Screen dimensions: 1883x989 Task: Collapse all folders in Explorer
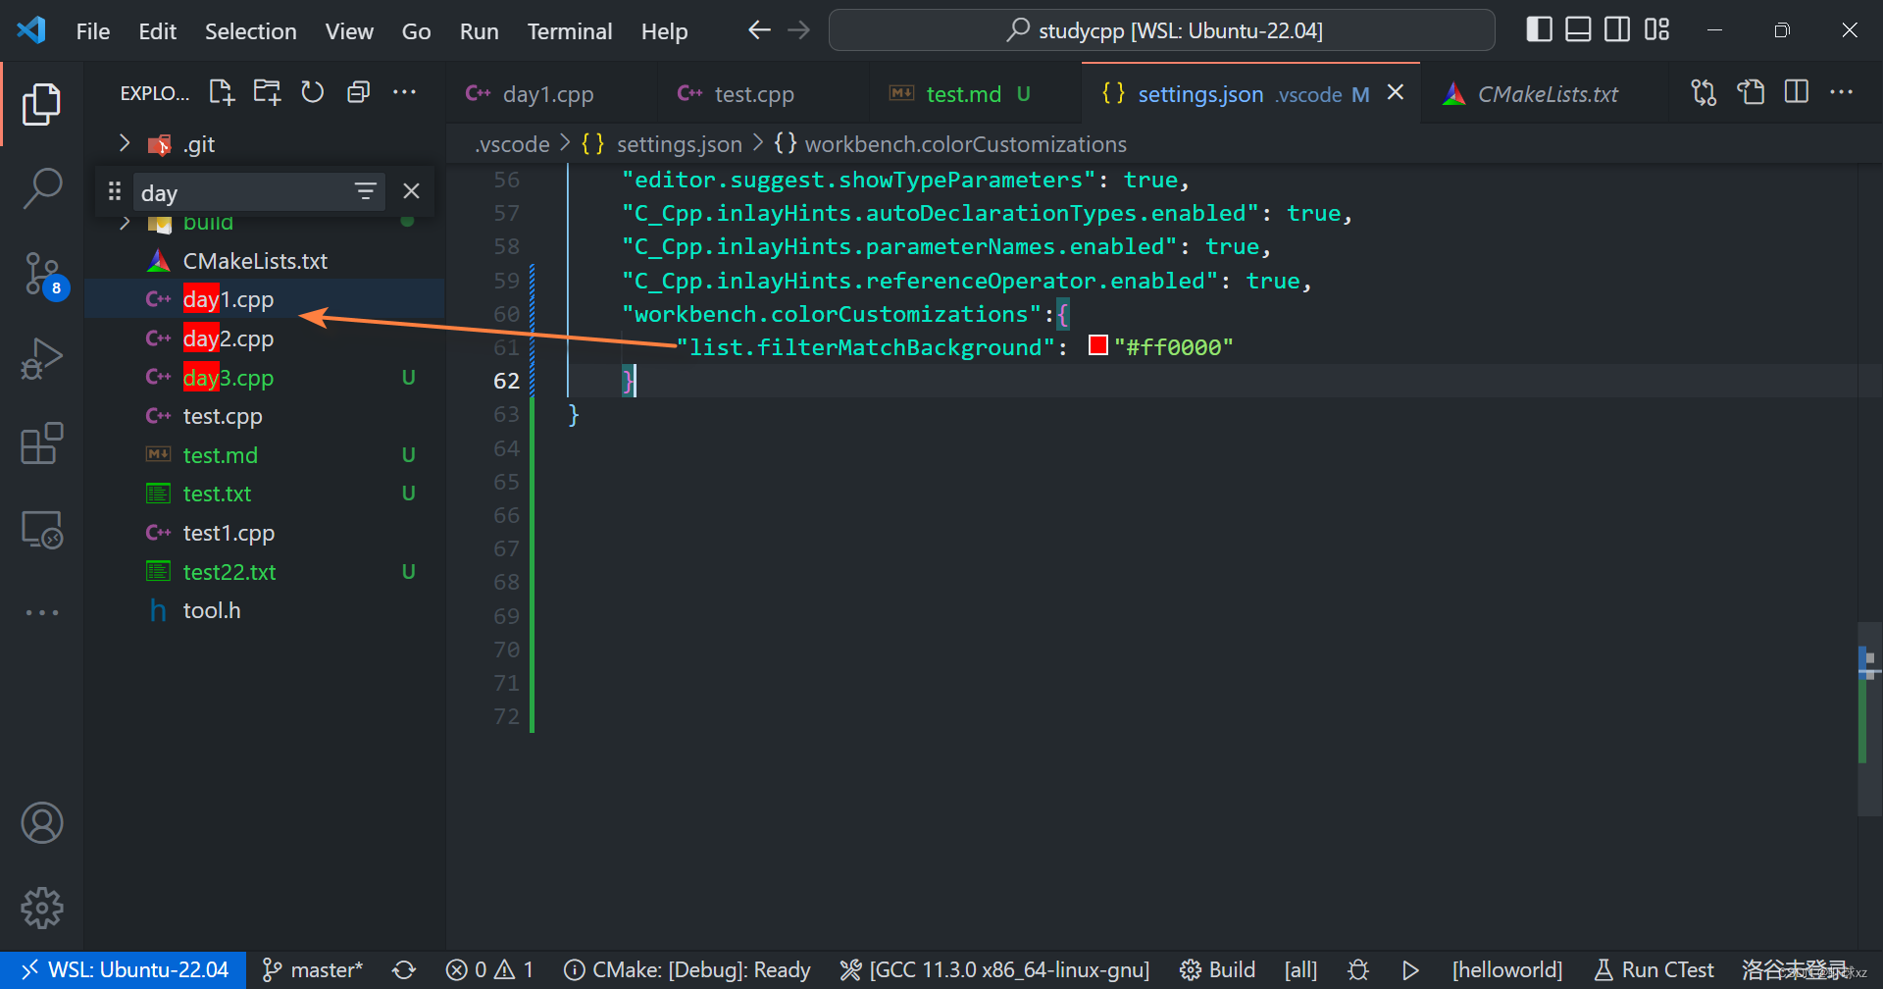[x=358, y=92]
